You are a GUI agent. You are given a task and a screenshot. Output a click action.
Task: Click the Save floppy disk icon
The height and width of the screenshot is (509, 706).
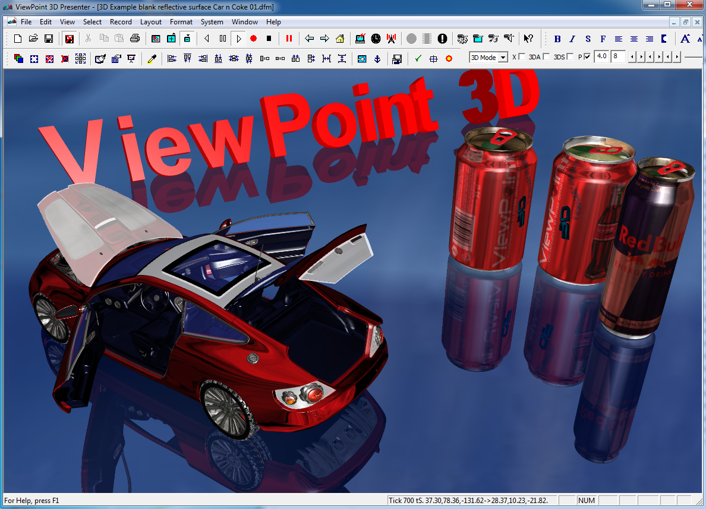point(49,39)
